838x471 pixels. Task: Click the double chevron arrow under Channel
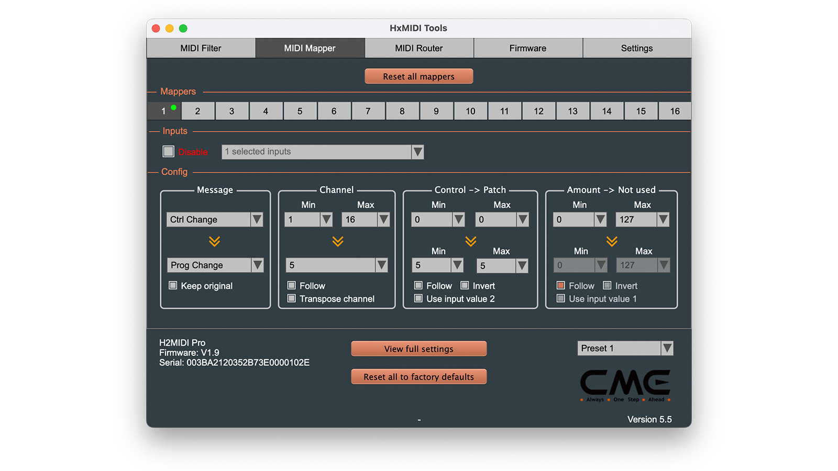coord(338,241)
